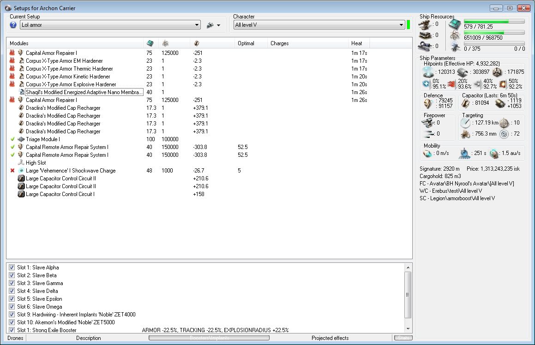Uncheck Slot 3: Slave Gamma implant
535x345 pixels.
12,283
